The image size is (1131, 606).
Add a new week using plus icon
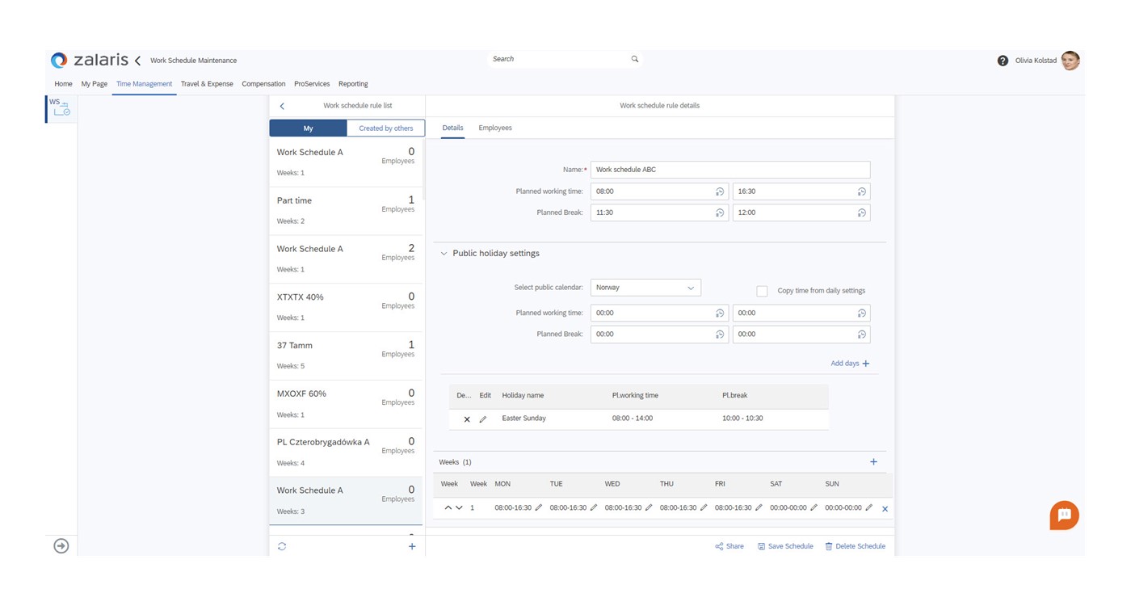pos(873,462)
